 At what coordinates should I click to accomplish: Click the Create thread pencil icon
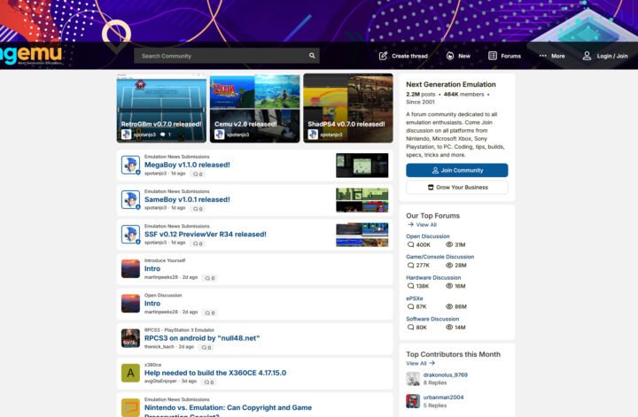click(383, 56)
